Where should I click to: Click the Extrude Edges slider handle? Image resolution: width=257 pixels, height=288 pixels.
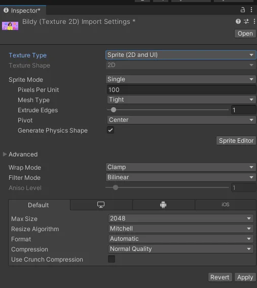pyautogui.click(x=114, y=110)
